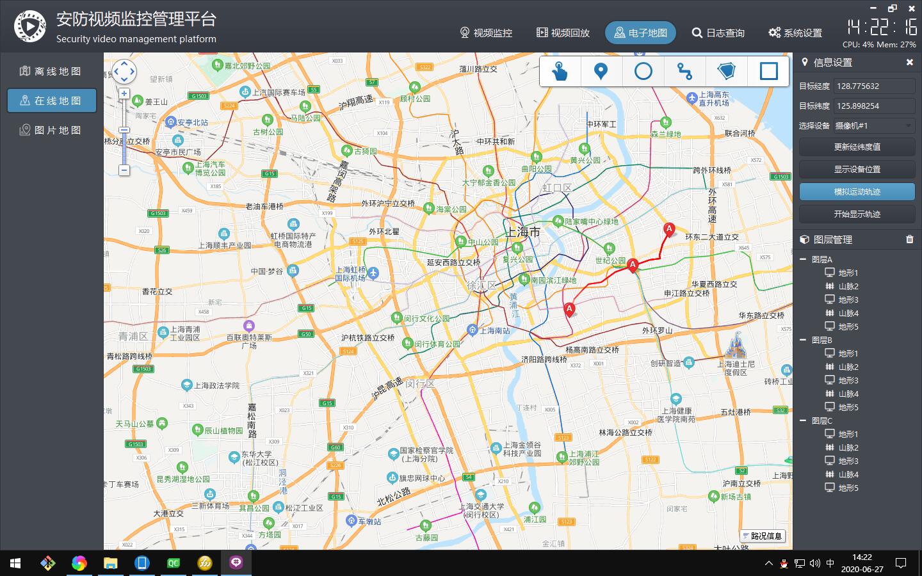Click the red A marker near 世纪公园
Screen dimensions: 922x576
(x=633, y=266)
